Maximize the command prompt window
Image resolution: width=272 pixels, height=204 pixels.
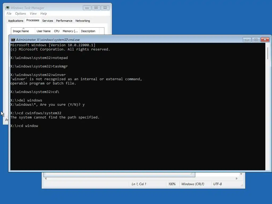click(x=256, y=40)
